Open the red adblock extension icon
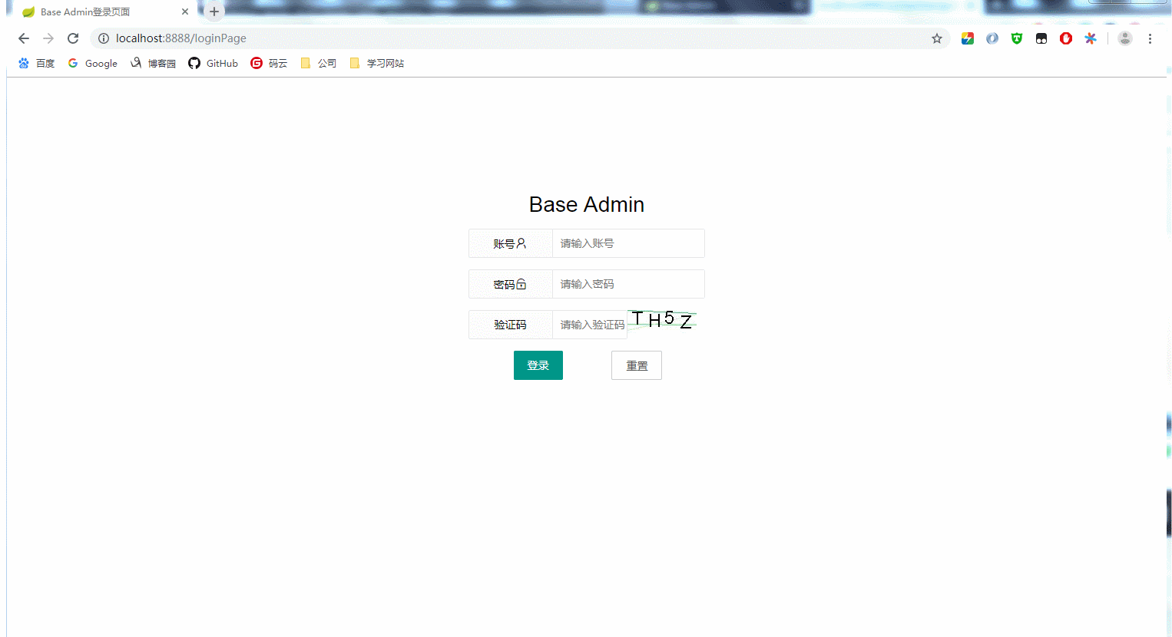 click(x=1066, y=38)
